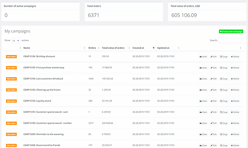Select campaign name CAMP-5106: Birthday discount
The height and width of the screenshot is (148, 248).
pyautogui.click(x=39, y=56)
